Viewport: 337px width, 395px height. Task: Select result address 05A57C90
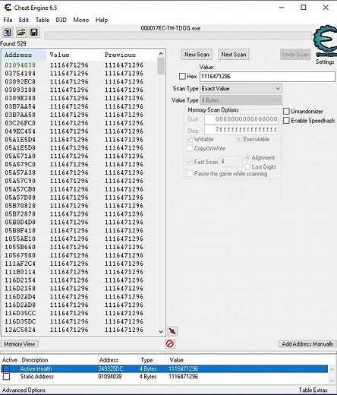(20, 181)
